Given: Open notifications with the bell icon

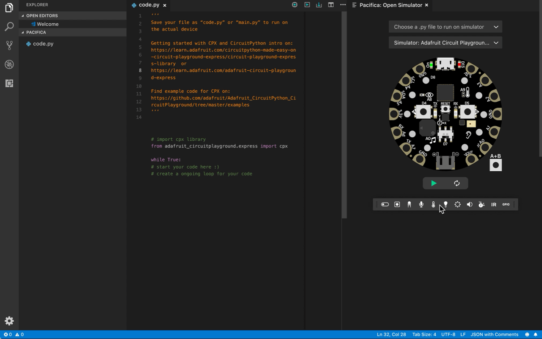Looking at the screenshot, I should 536,334.
